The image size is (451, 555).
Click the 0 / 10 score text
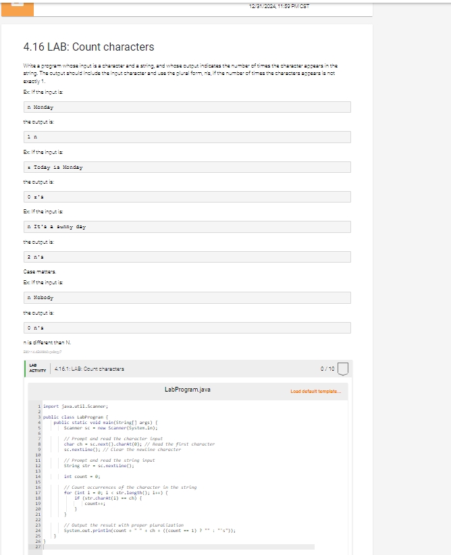pos(327,369)
